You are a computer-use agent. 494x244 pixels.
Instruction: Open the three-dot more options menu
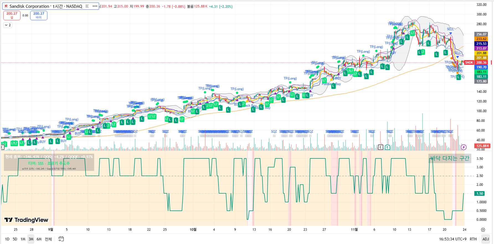pyautogui.click(x=95, y=6)
